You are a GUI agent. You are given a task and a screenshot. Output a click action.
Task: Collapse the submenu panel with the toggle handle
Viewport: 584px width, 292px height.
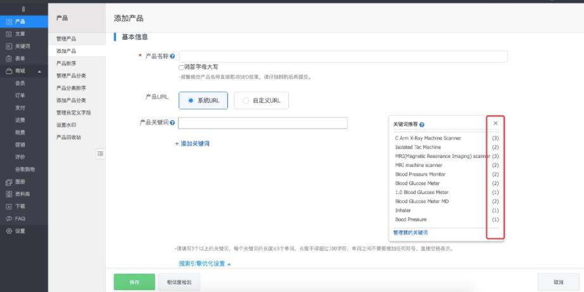[x=100, y=154]
